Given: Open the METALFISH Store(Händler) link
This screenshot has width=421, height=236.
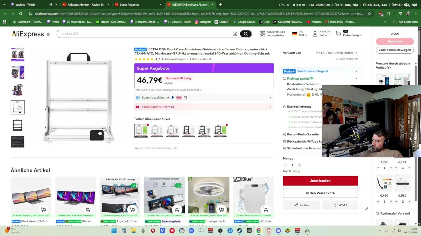Looking at the screenshot, I should (336, 53).
